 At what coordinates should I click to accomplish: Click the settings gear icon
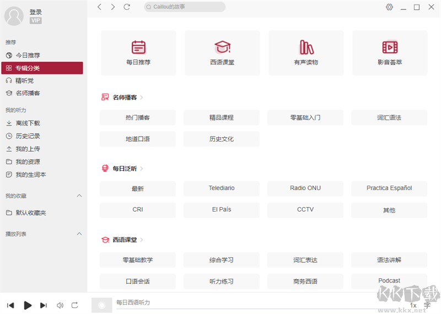tap(390, 7)
